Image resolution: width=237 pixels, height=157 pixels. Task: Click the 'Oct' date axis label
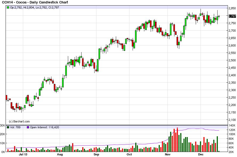pos(129,154)
